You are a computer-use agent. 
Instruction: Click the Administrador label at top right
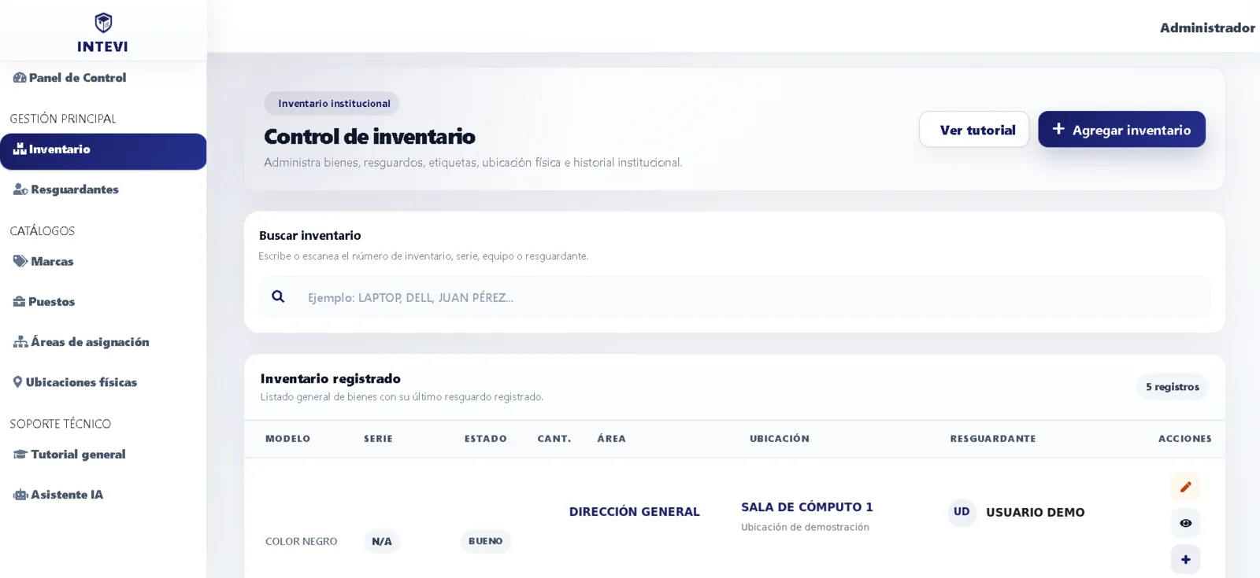[x=1207, y=28]
